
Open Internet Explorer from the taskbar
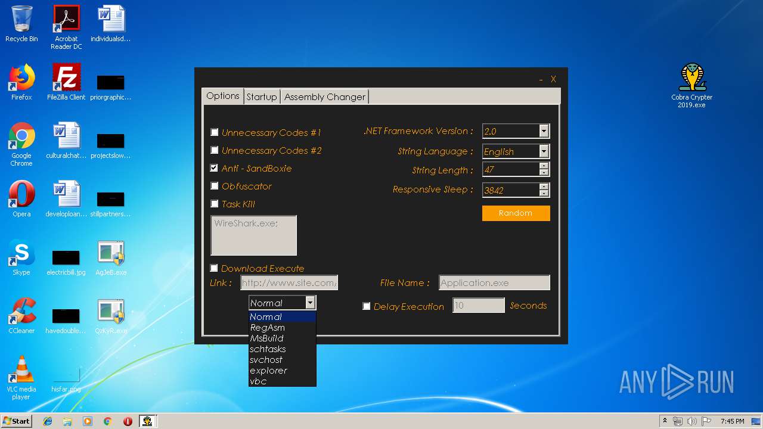coord(48,421)
